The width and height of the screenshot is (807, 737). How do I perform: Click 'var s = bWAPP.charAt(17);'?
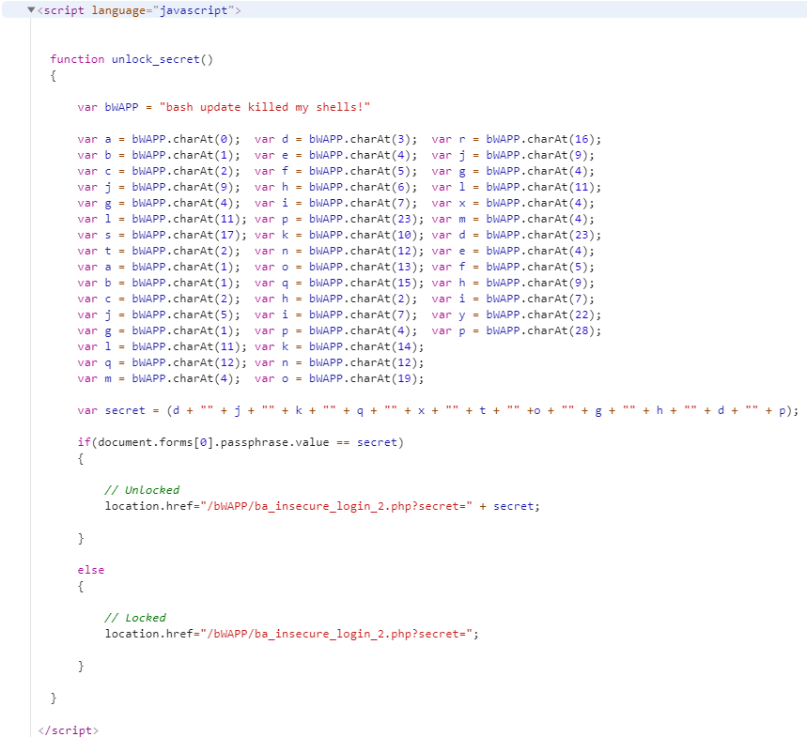163,235
